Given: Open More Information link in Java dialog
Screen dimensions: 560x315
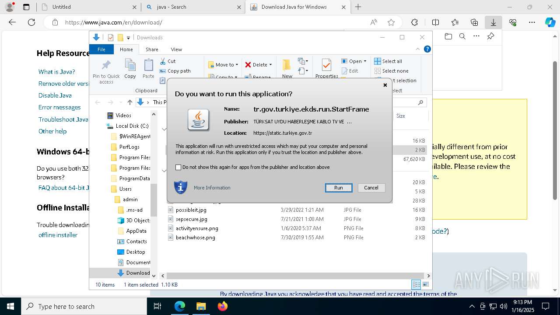Looking at the screenshot, I should [212, 188].
